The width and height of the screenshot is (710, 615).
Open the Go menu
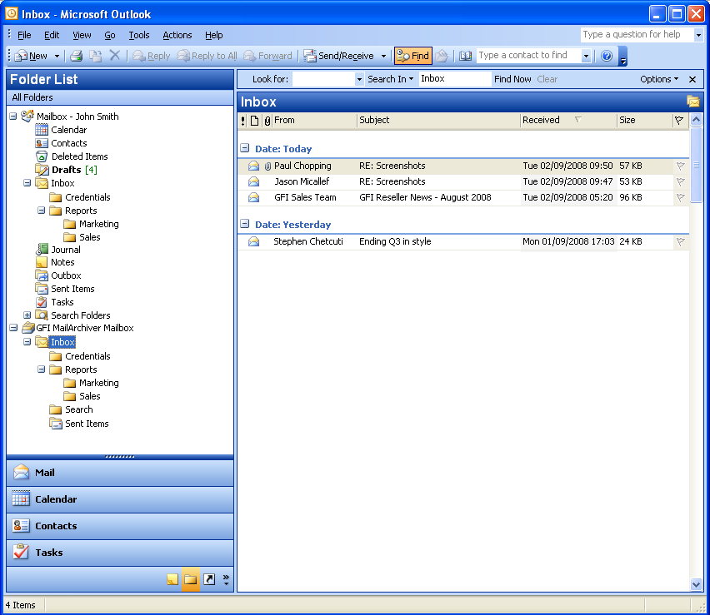pyautogui.click(x=110, y=35)
